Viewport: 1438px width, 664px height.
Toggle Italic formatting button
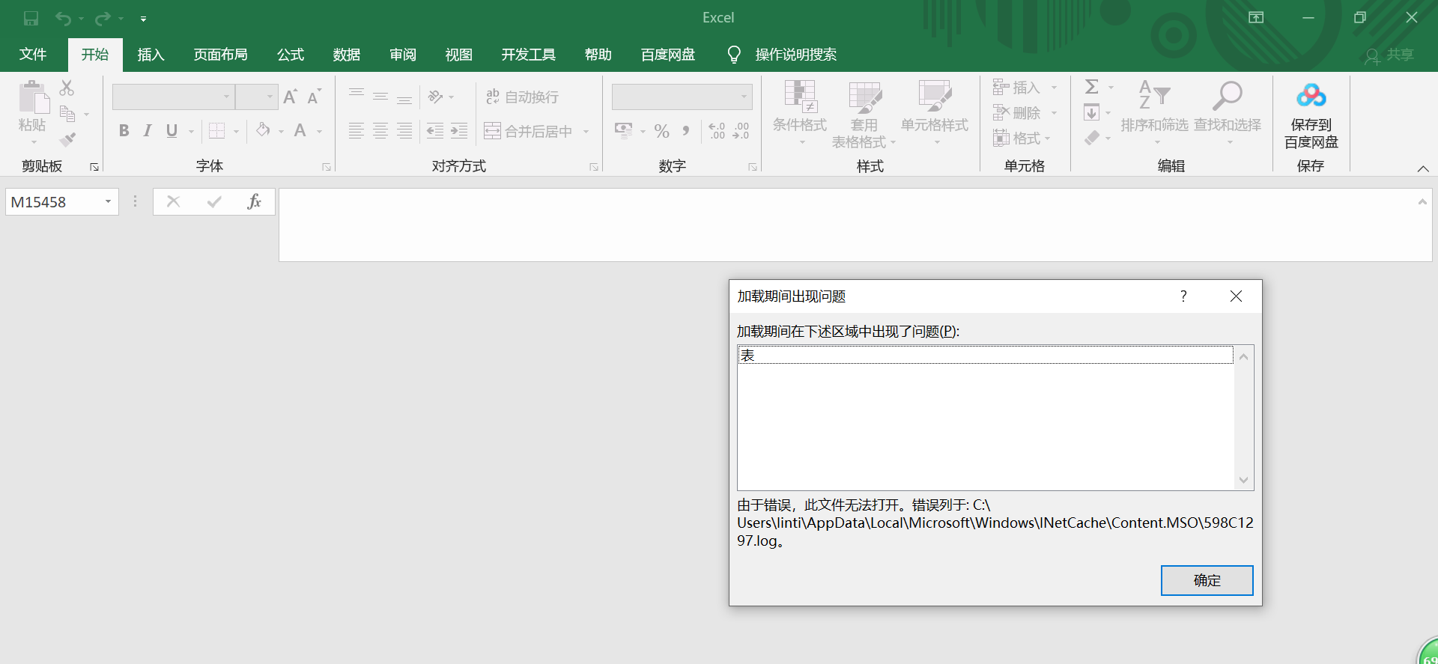click(x=148, y=131)
